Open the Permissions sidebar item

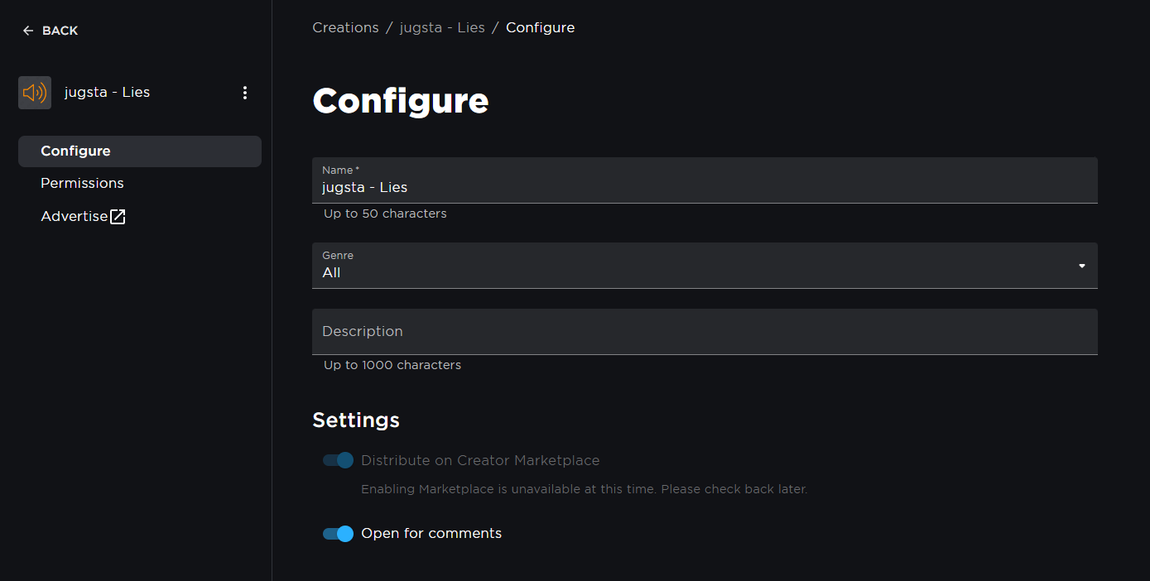coord(82,183)
